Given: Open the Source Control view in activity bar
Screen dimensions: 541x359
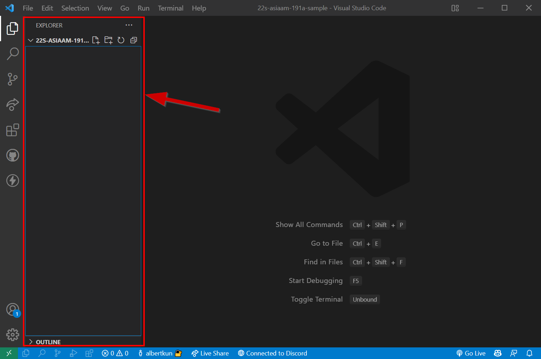Looking at the screenshot, I should 12,79.
